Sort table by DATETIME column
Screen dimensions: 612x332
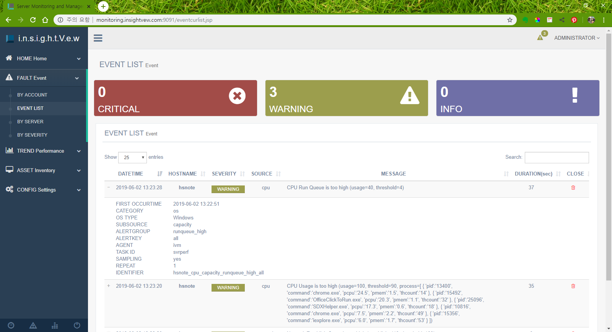[131, 174]
